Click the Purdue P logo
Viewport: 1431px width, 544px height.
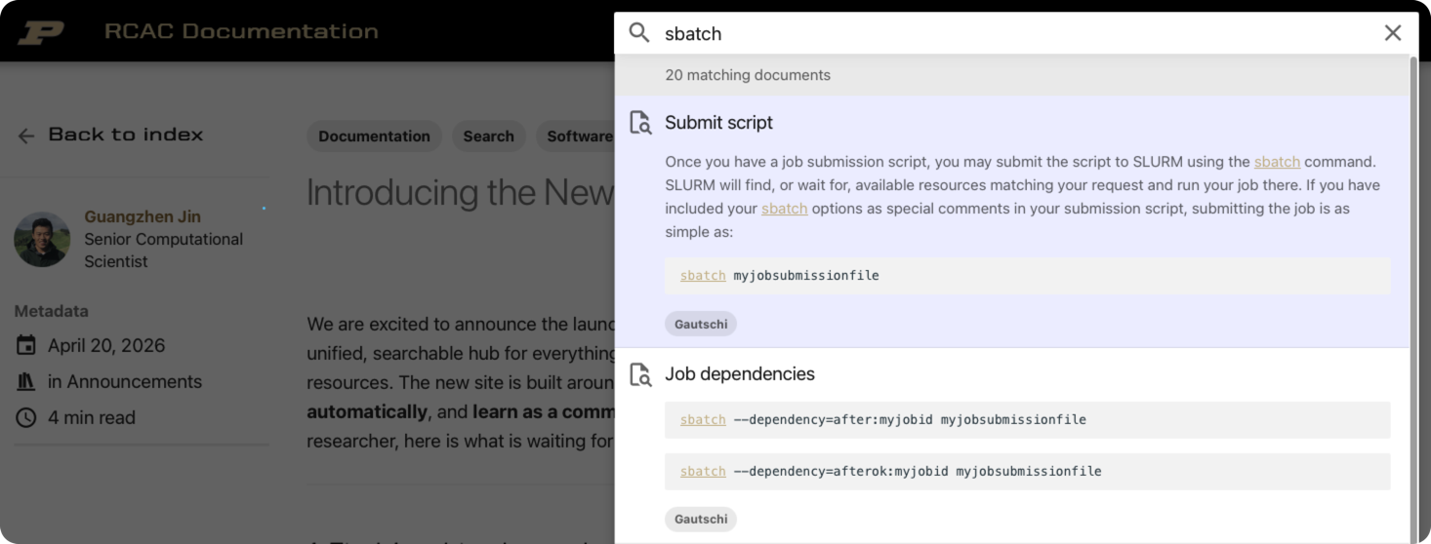point(41,32)
